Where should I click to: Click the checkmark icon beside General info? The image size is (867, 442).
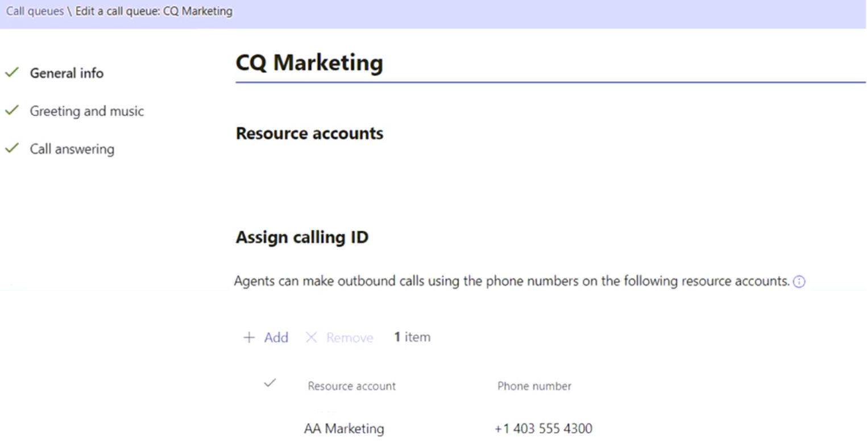[x=12, y=73]
